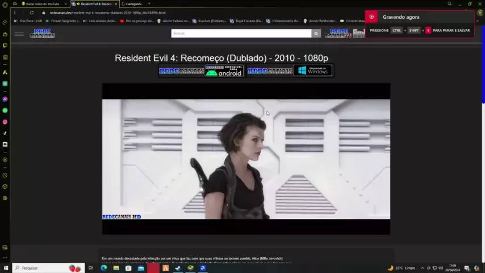Open Messenger in the browser sidebar
Viewport: 485px width, 273px height.
[x=5, y=99]
